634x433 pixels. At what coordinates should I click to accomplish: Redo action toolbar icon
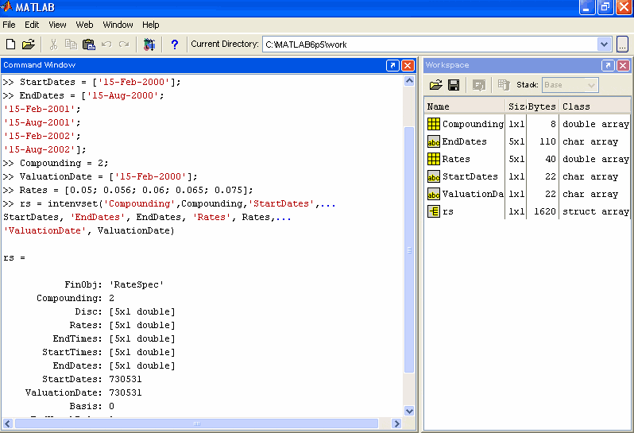tap(124, 44)
